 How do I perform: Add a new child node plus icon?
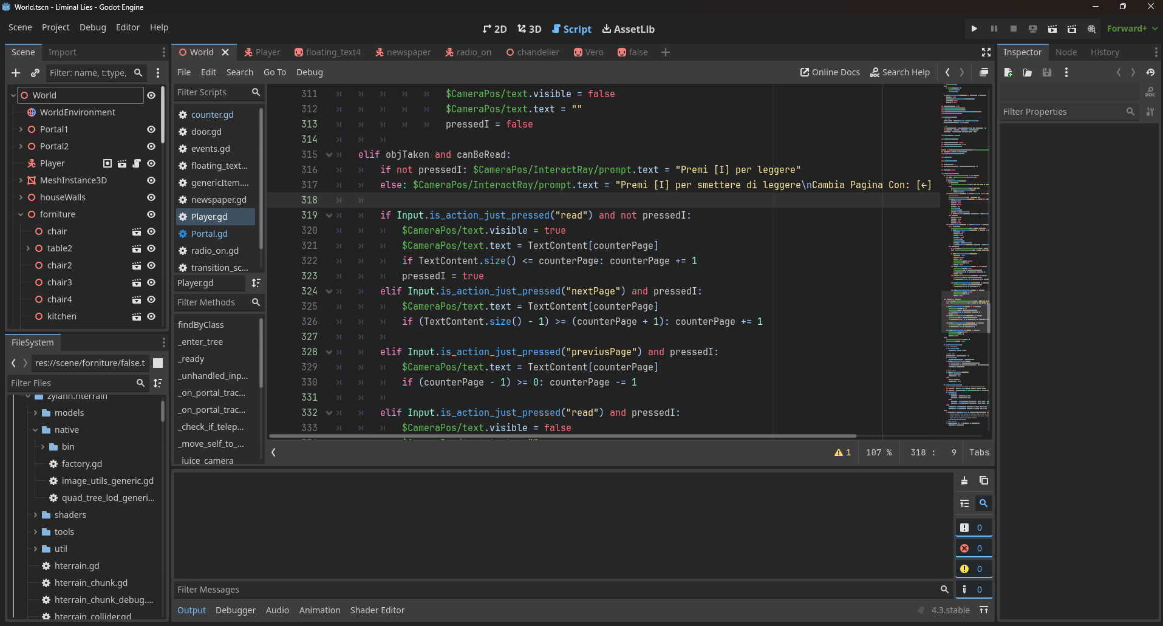(16, 73)
